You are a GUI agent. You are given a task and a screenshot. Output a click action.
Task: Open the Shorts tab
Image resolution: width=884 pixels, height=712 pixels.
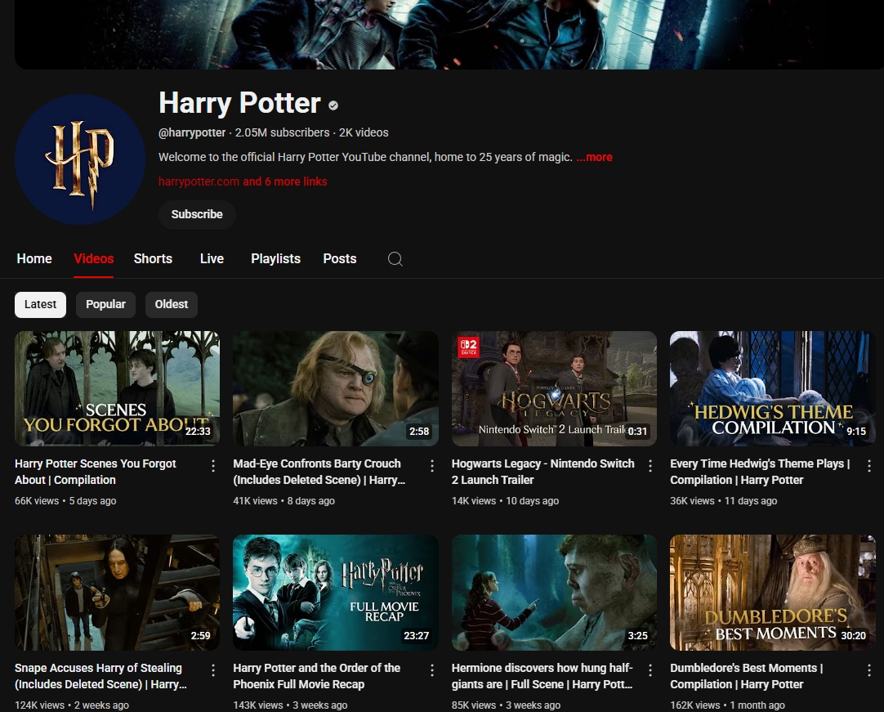click(x=153, y=258)
